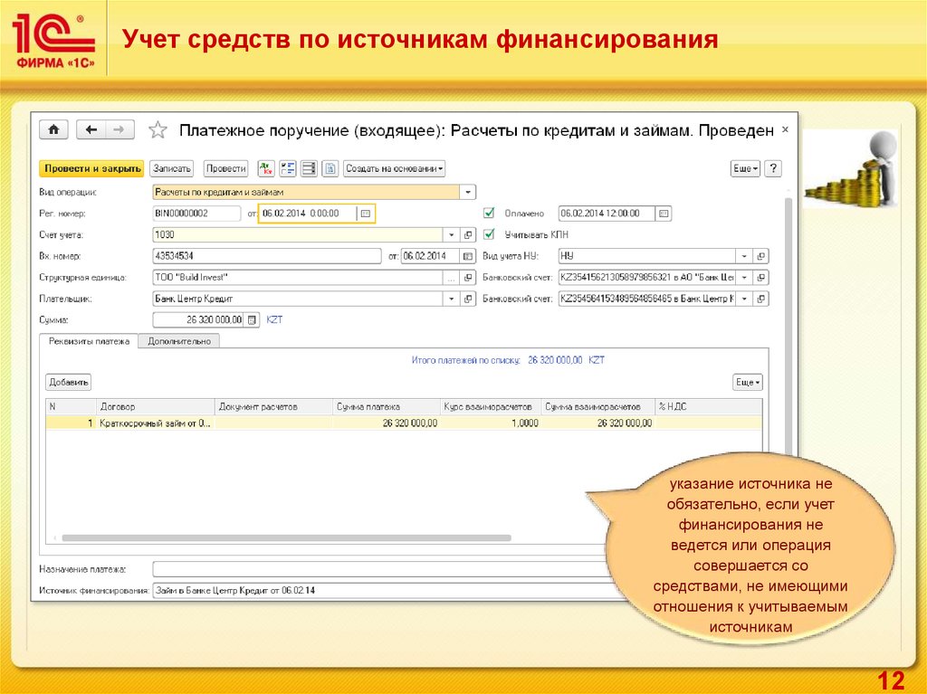Expand the Вид операции dropdown
The image size is (927, 694).
468,192
